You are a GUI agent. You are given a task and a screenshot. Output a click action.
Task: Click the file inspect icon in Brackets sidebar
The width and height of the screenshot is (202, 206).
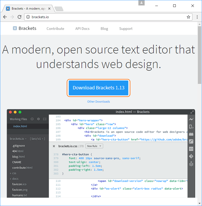click(x=191, y=127)
